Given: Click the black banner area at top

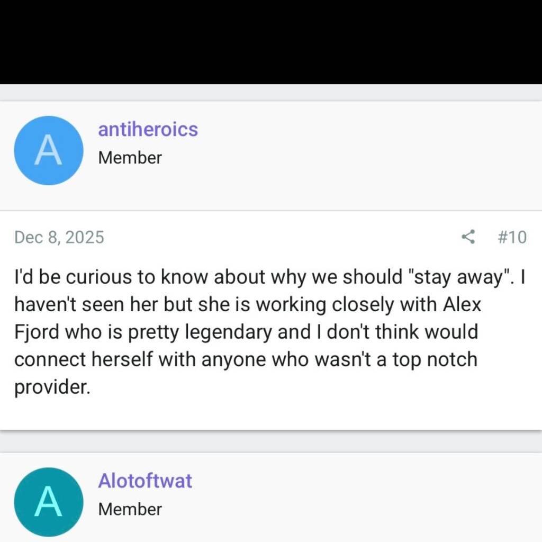Looking at the screenshot, I should 271,41.
